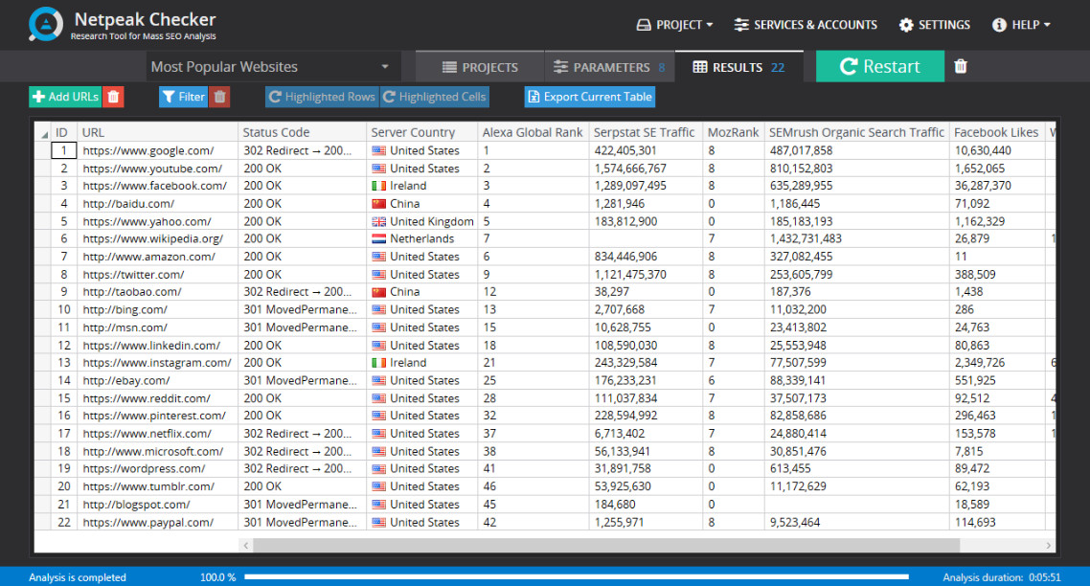Rescan Highlighted Rows
The height and width of the screenshot is (586, 1090).
(322, 97)
